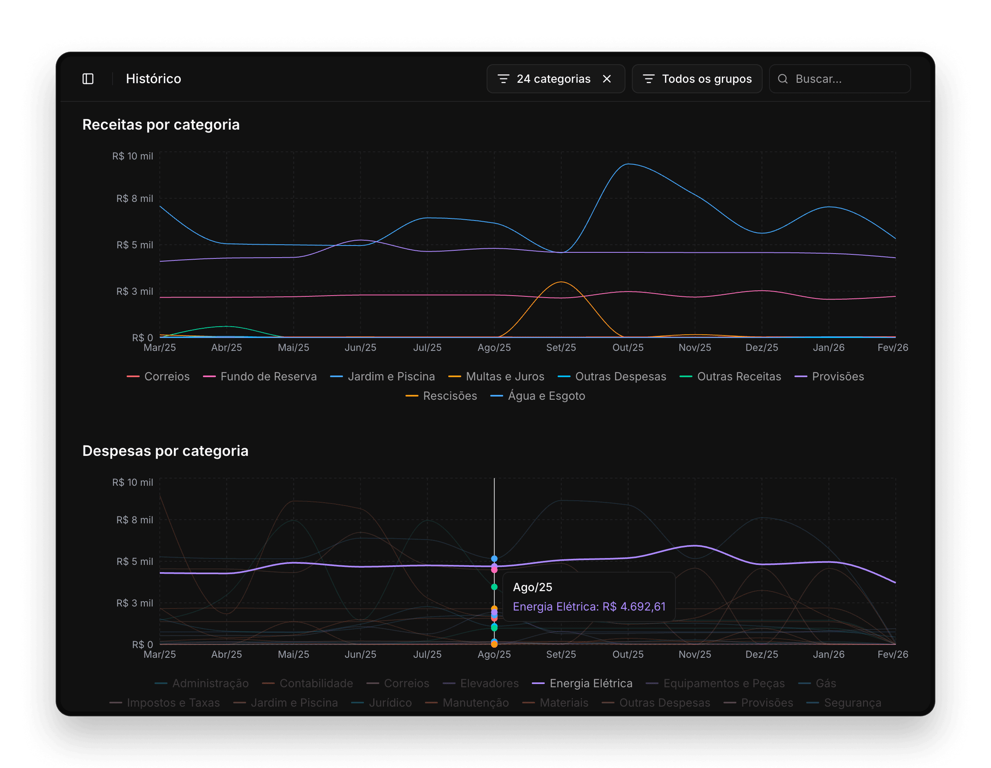Click the Manutenção legend item
This screenshot has height=768, width=991.
click(475, 703)
